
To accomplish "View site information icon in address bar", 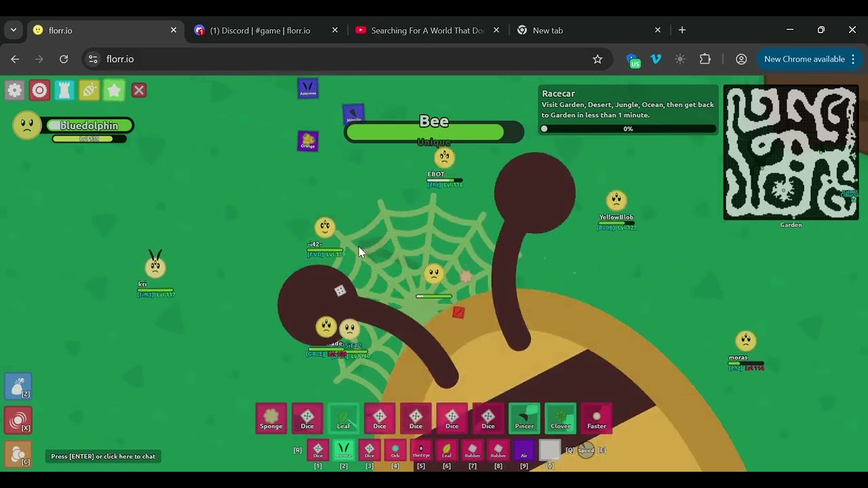I will point(94,59).
